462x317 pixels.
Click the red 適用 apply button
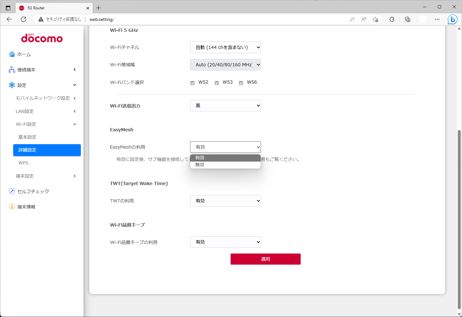coord(265,259)
